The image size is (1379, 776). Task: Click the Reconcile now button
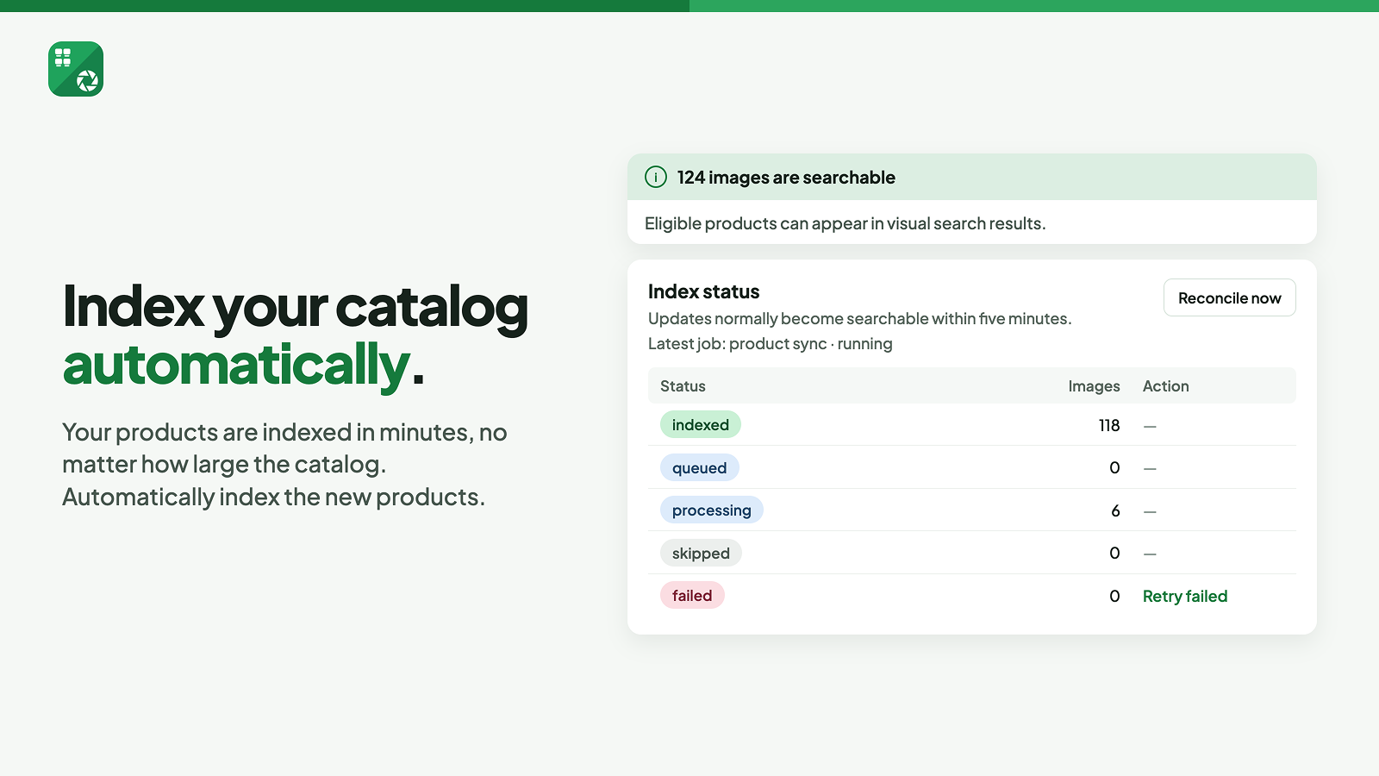[1229, 297]
